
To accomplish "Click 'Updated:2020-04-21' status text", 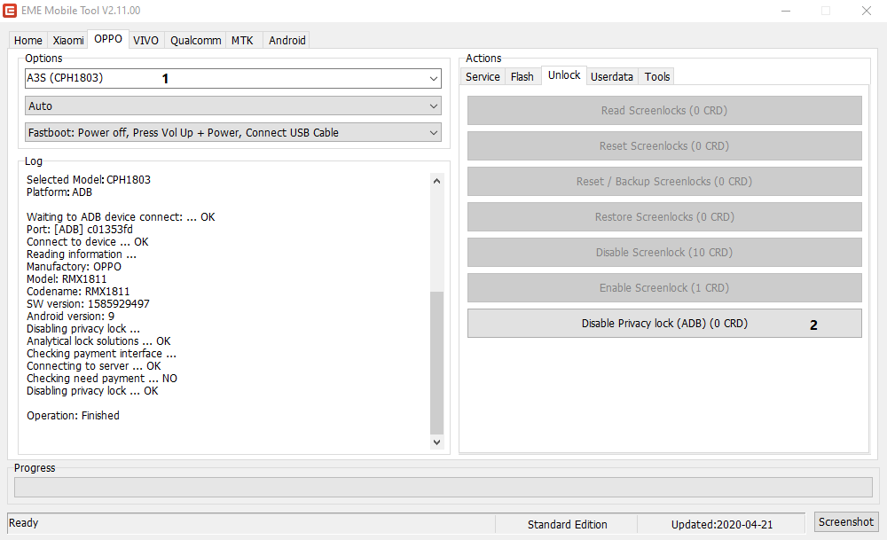I will point(722,525).
